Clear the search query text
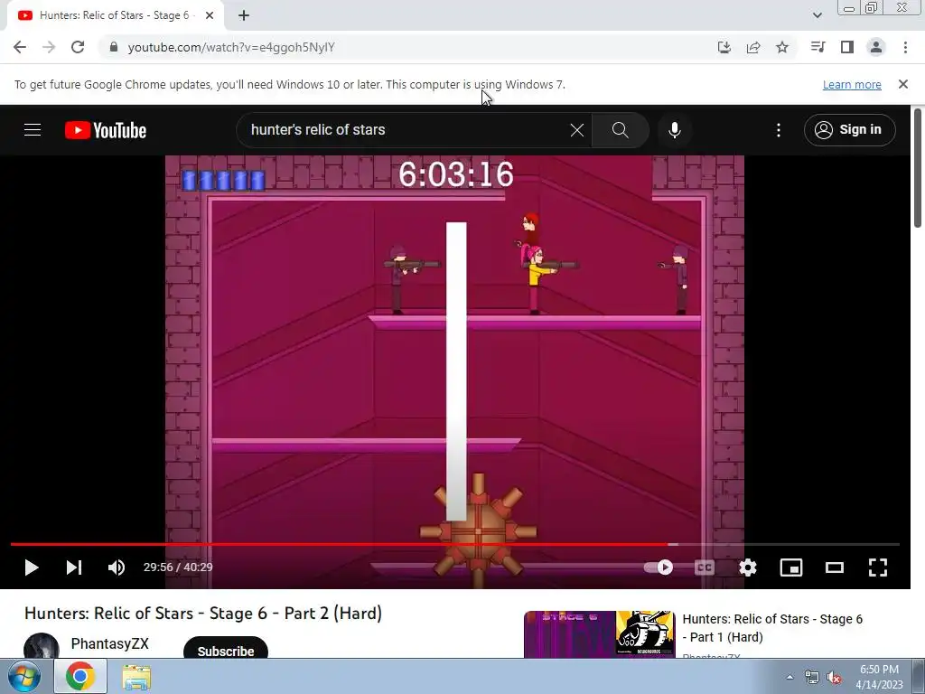The width and height of the screenshot is (925, 694). pyautogui.click(x=577, y=130)
